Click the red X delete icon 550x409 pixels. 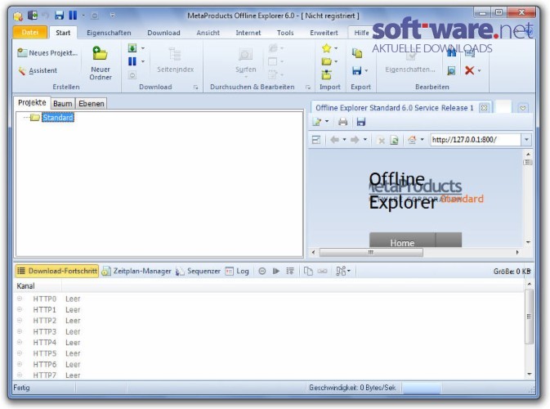(x=469, y=70)
